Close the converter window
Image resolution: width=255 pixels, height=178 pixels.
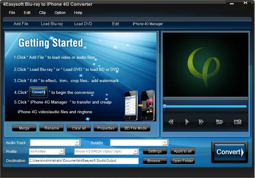point(245,3)
